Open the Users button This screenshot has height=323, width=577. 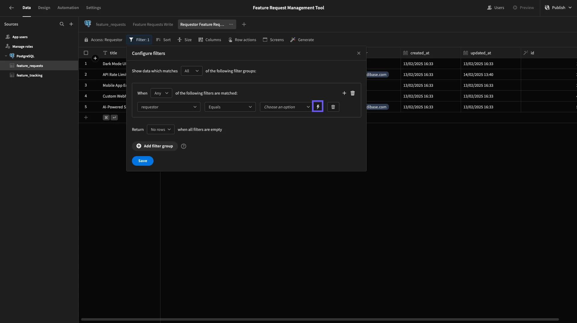[x=496, y=8]
